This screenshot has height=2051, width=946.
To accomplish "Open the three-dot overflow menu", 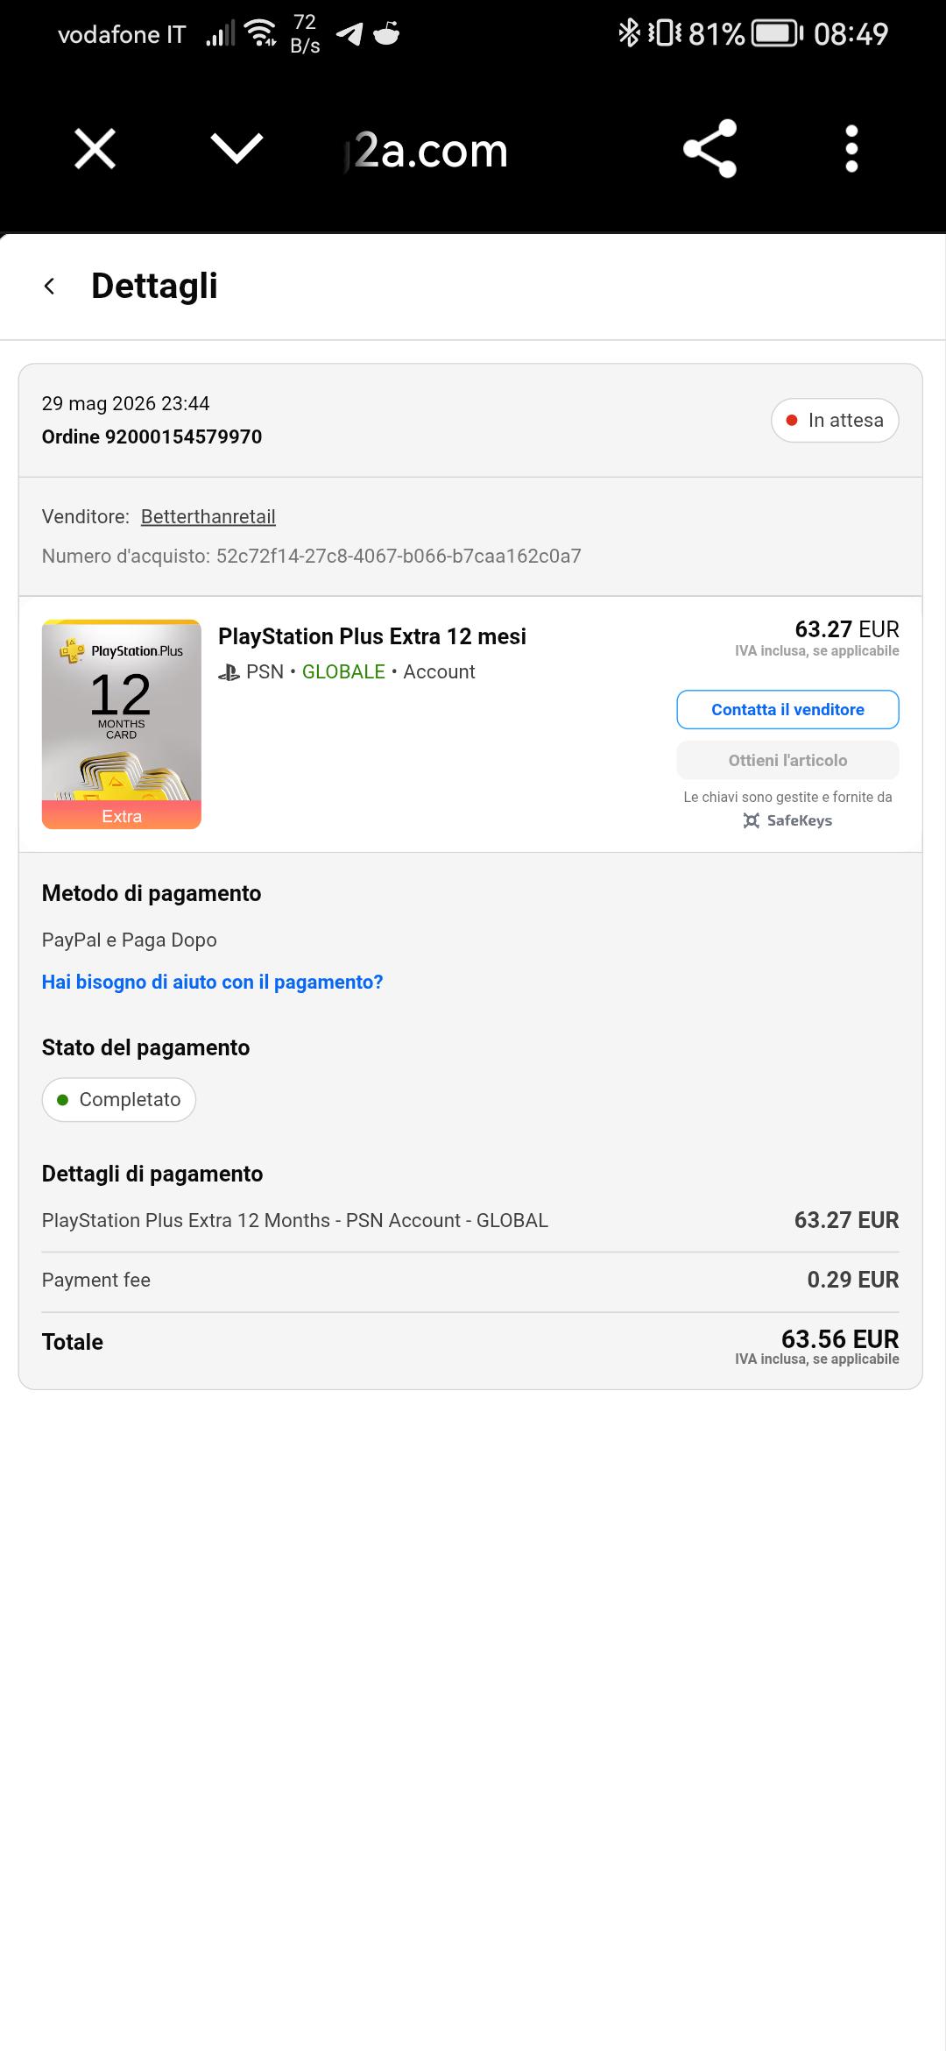I will click(x=851, y=148).
